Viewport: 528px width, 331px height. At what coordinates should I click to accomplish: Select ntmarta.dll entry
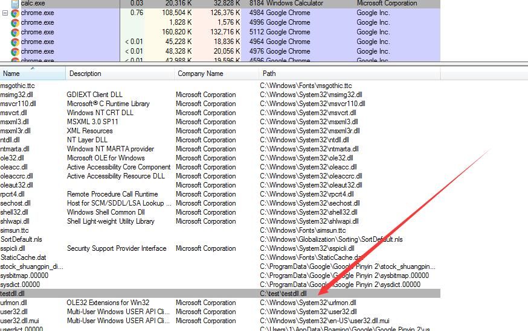[15, 149]
